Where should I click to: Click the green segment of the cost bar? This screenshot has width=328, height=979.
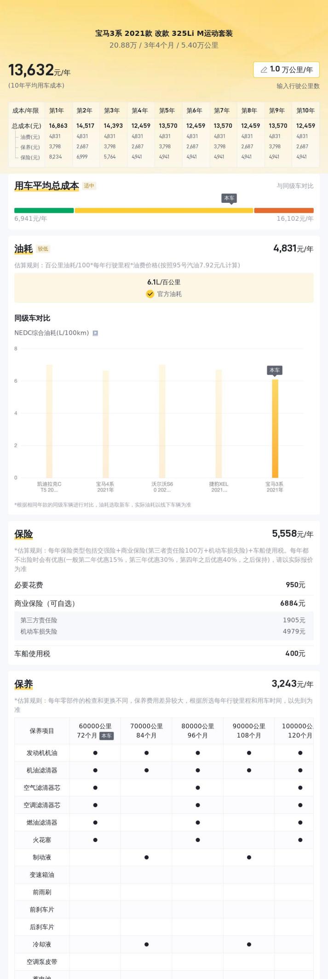point(44,211)
